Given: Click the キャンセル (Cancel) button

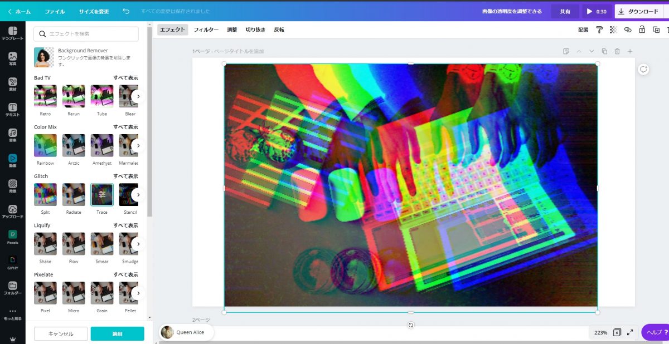Looking at the screenshot, I should (61, 333).
